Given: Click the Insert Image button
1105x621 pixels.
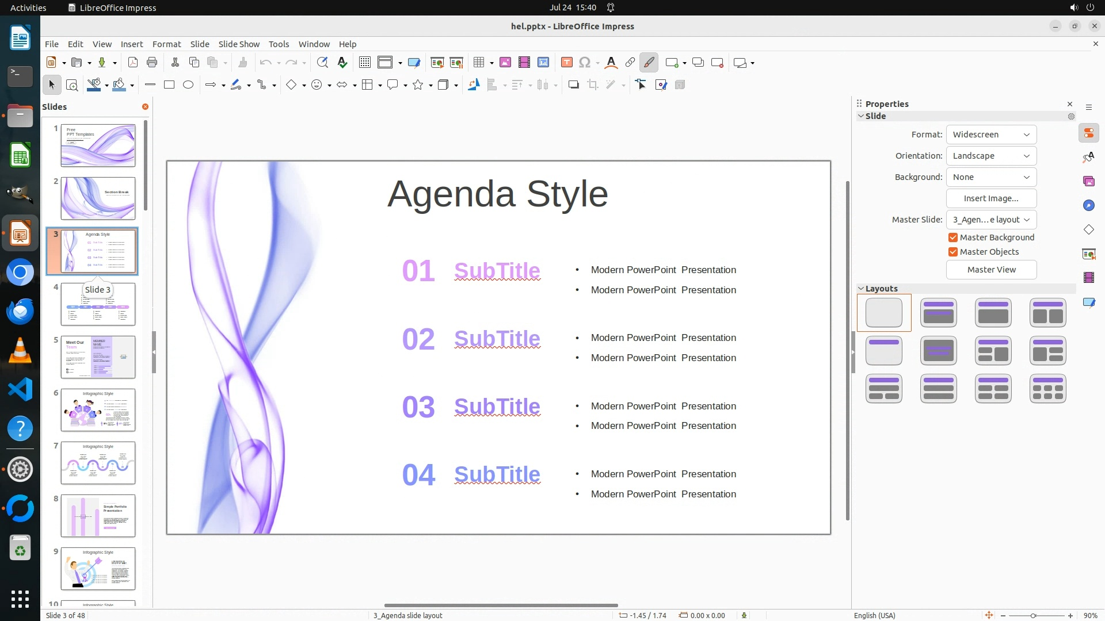Looking at the screenshot, I should pyautogui.click(x=991, y=198).
